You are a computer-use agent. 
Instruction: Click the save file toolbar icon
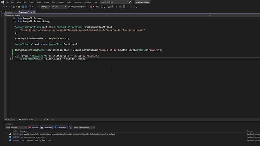(23, 7)
